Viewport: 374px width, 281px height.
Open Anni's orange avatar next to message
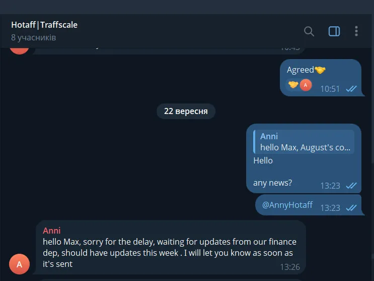point(19,264)
